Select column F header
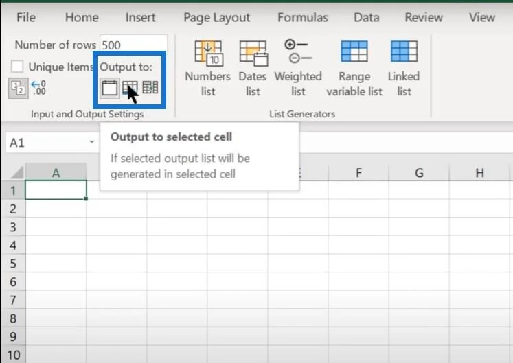 [x=358, y=172]
